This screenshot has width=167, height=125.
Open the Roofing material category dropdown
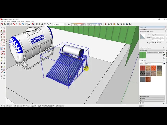click(155, 64)
